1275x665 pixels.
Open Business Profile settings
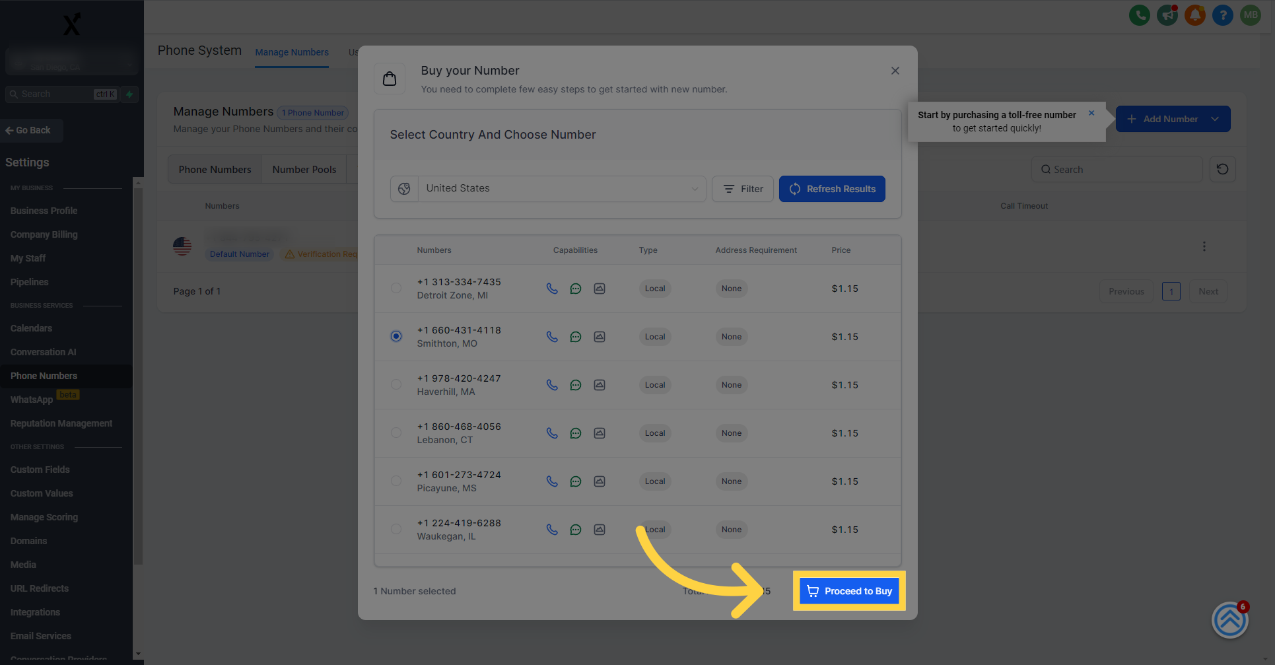click(x=44, y=211)
